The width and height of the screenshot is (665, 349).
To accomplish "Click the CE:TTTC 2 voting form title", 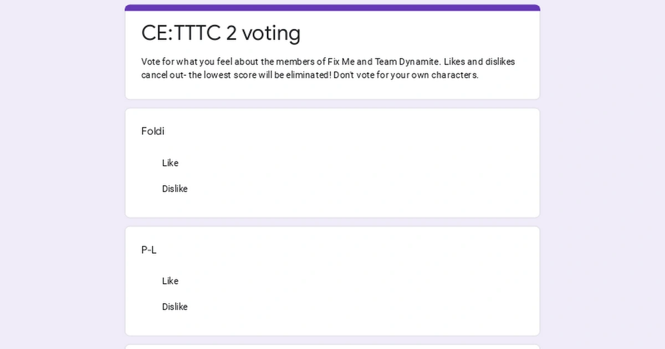I will (x=221, y=33).
